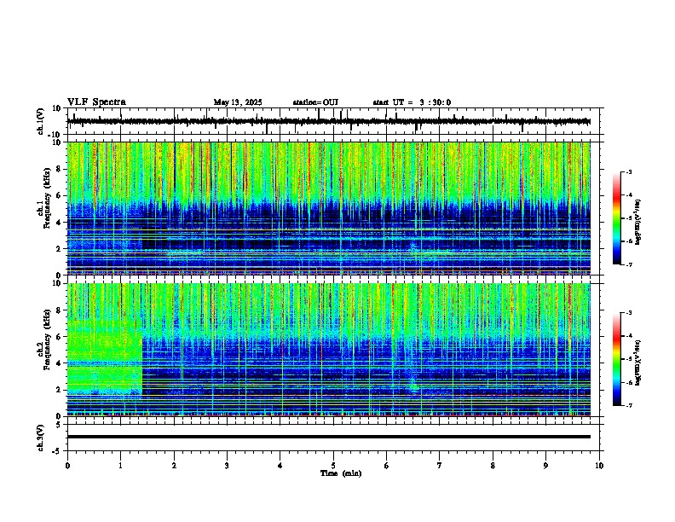Image resolution: width=675 pixels, height=522 pixels.
Task: Click the ch.1 spectrogram panel
Action: [328, 208]
